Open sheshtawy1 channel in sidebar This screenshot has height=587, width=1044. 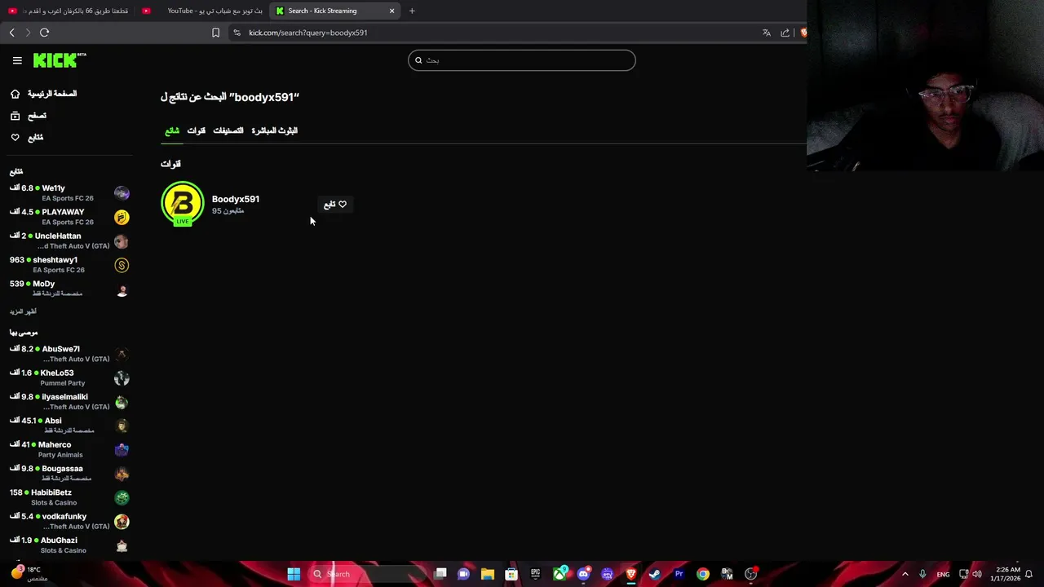(x=69, y=265)
